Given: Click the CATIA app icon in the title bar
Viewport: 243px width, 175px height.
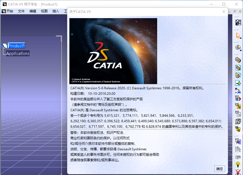Looking at the screenshot, I should pos(4,4).
